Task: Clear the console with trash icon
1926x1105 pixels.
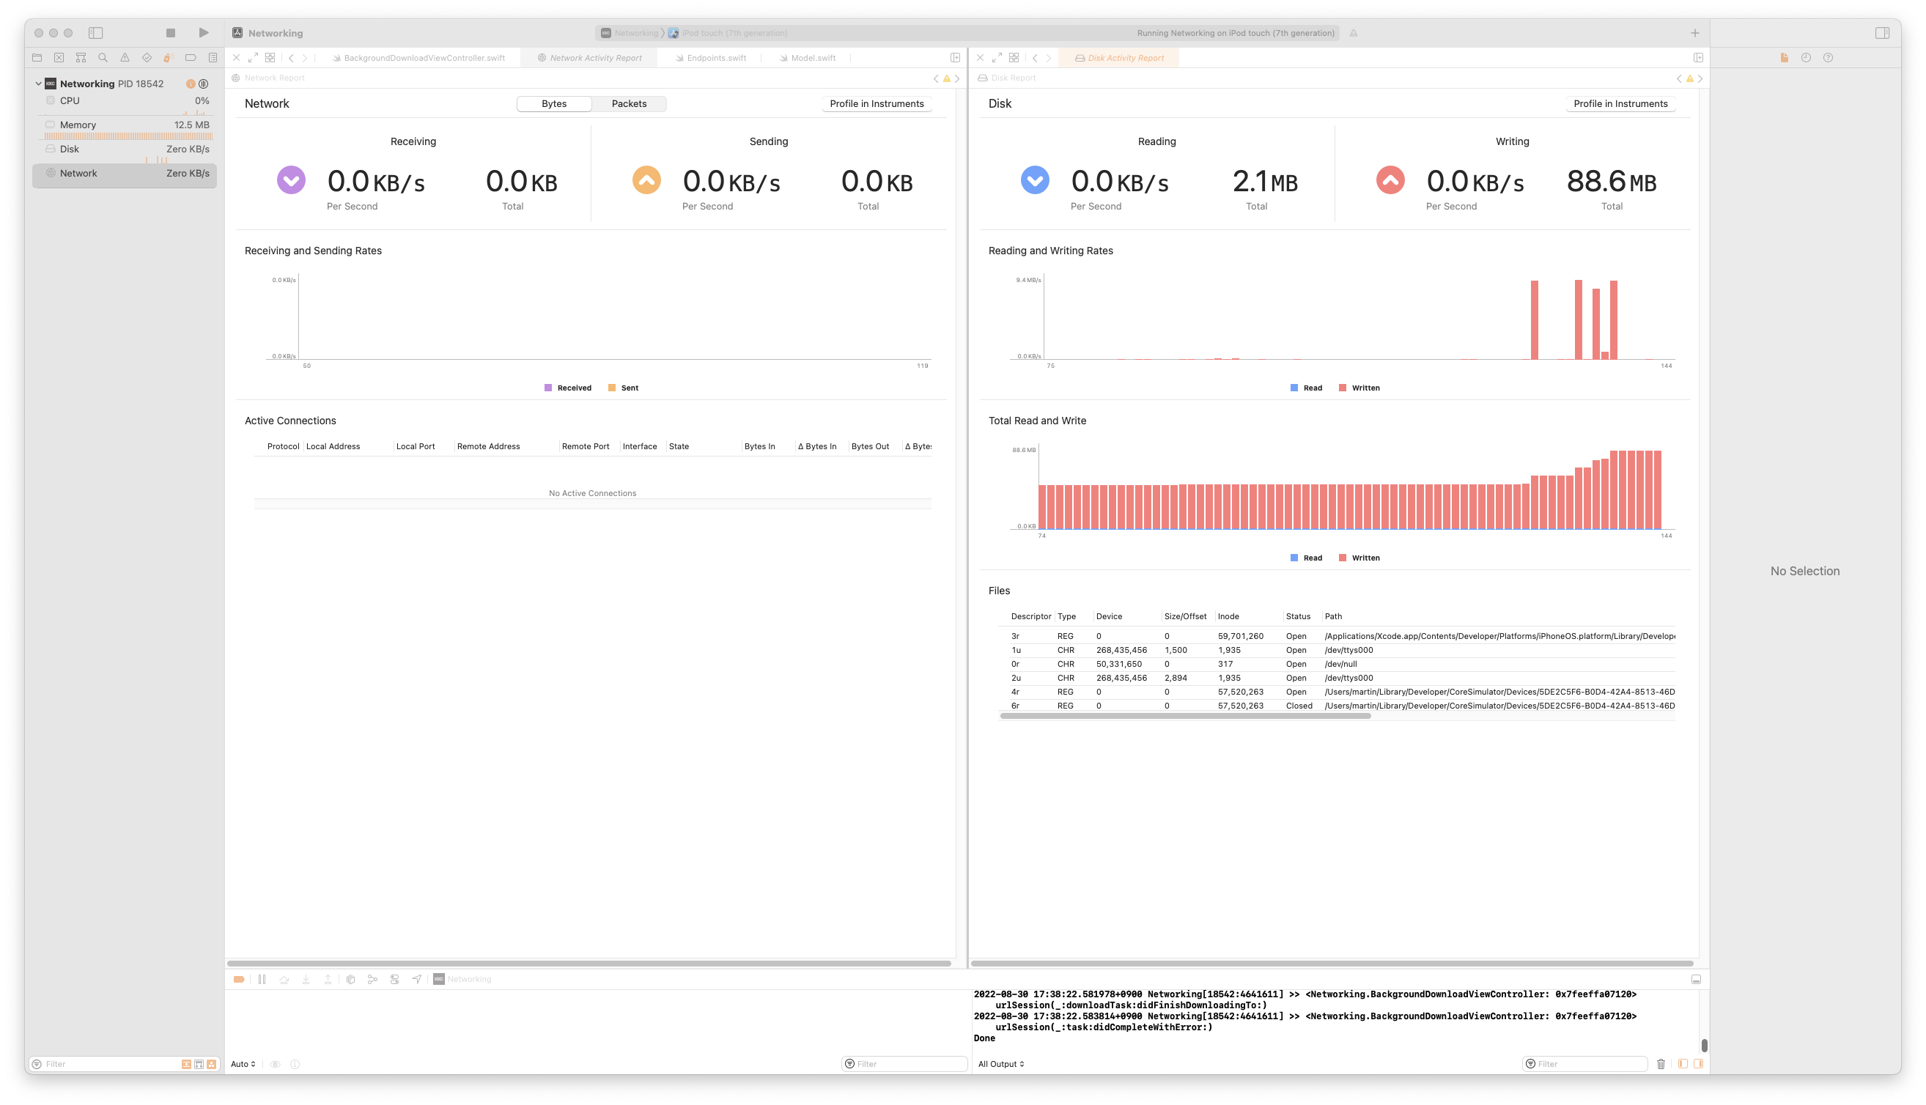Action: tap(1661, 1064)
